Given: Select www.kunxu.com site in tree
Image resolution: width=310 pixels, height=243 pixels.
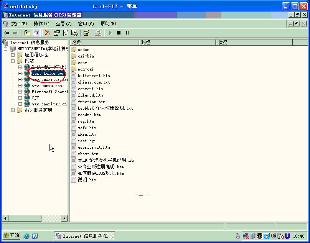Looking at the screenshot, I should (46, 86).
